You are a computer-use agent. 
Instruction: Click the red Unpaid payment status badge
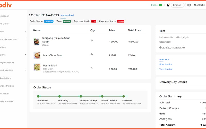[x=121, y=21]
